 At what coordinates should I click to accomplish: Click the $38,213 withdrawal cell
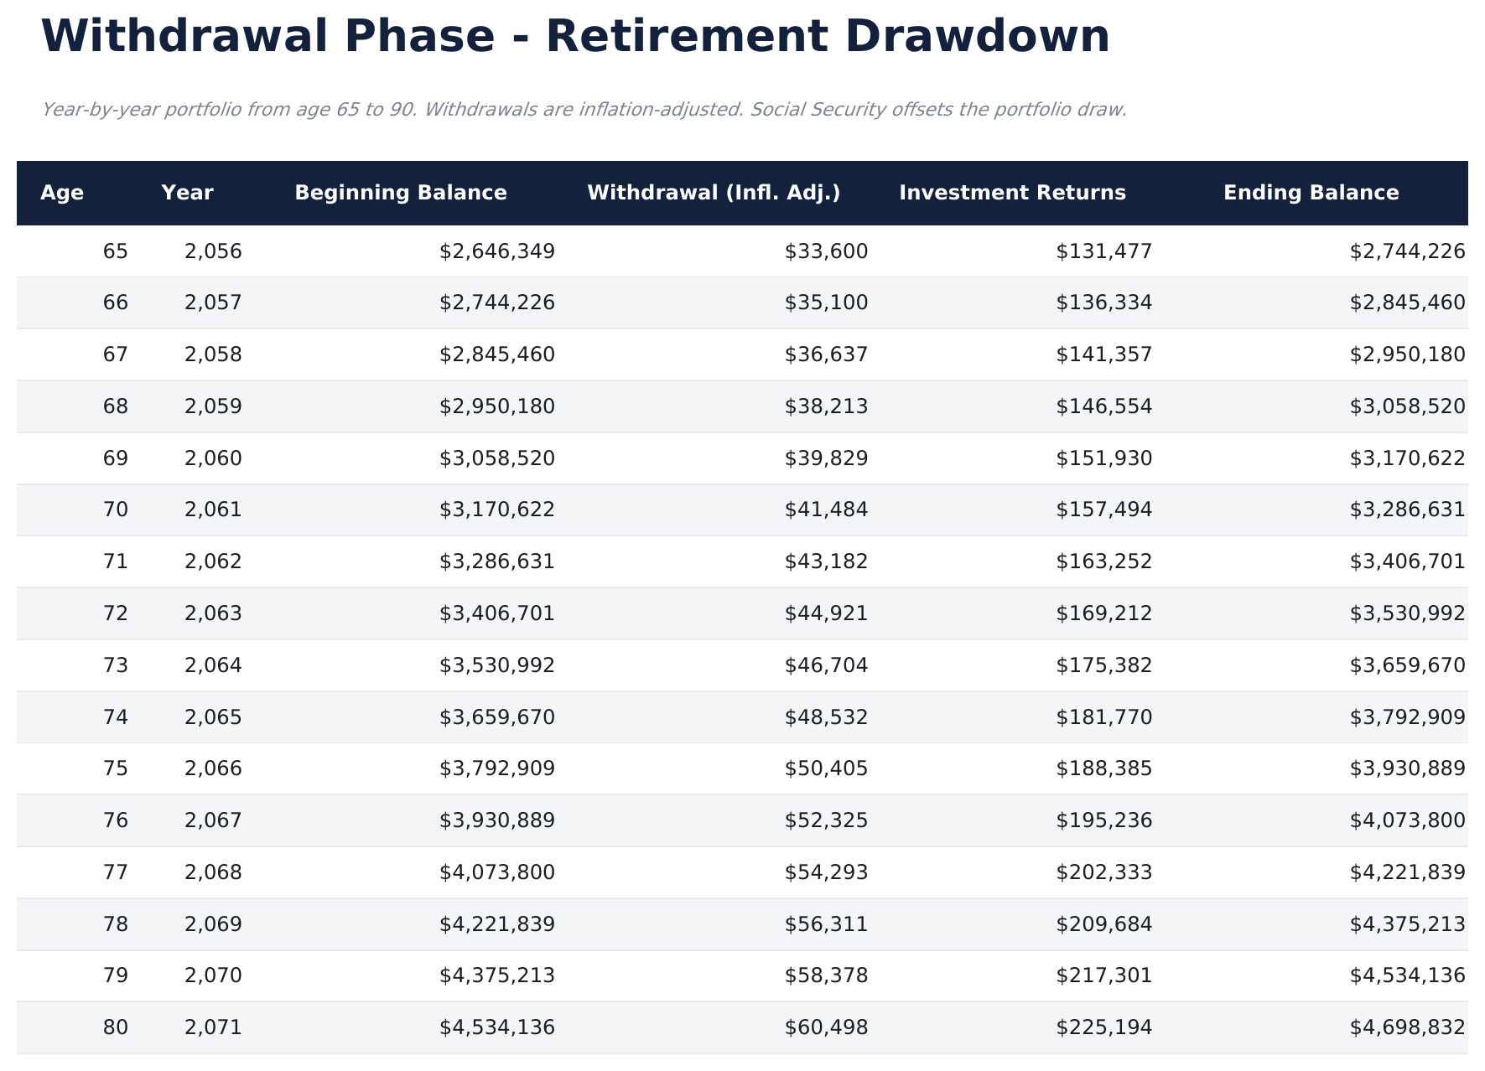click(x=826, y=406)
